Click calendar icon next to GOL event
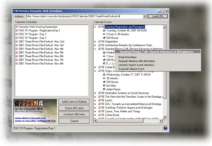Viewport: 212px width, 146px height. pos(102,104)
